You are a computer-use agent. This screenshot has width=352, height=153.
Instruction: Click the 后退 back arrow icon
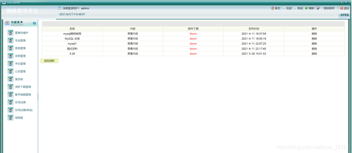click(284, 8)
